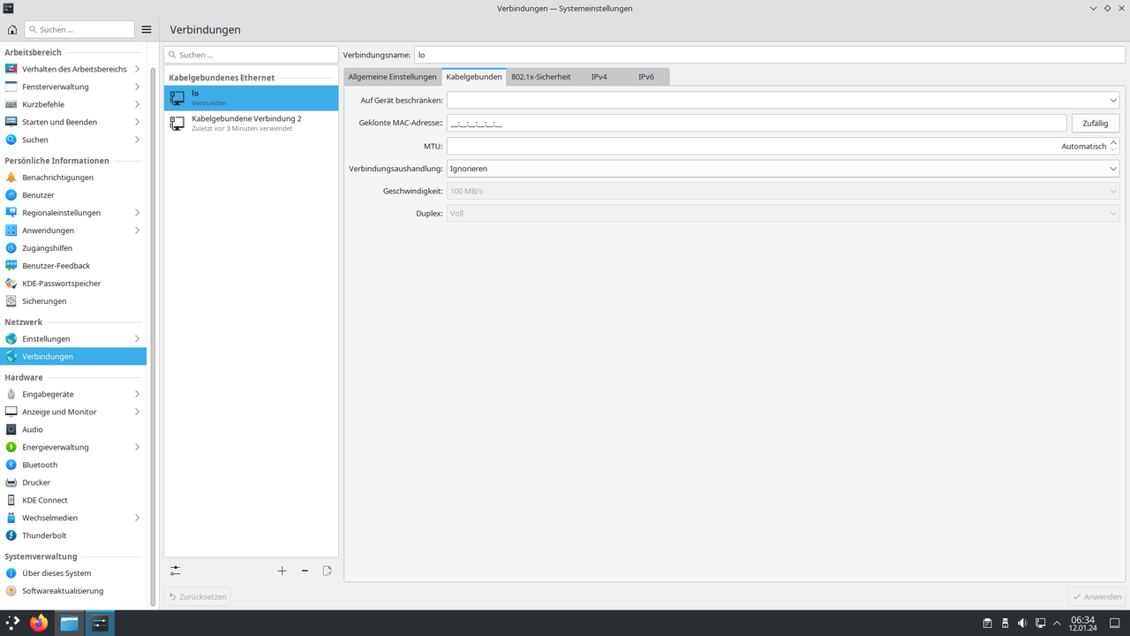Open the Auf Gerät beschränken dropdown
1130x636 pixels.
point(783,101)
